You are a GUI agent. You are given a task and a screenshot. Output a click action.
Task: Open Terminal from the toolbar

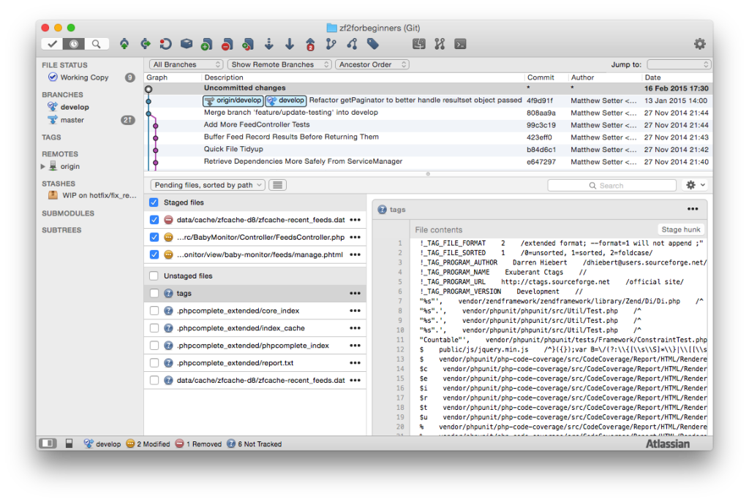(x=460, y=44)
